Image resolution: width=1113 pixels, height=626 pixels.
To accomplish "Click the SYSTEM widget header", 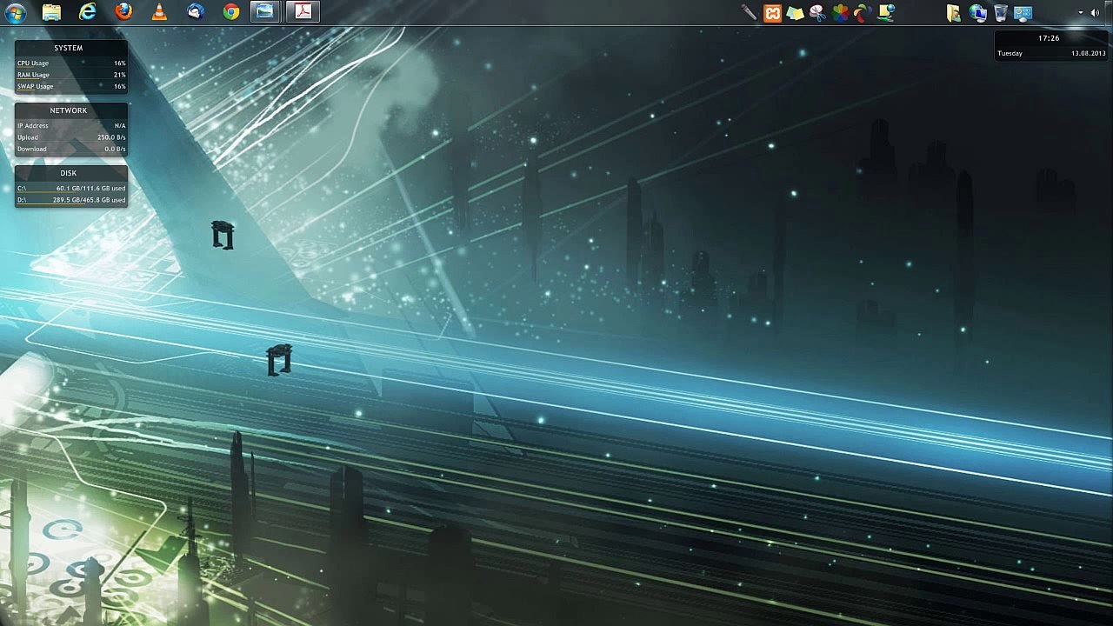I will [69, 48].
